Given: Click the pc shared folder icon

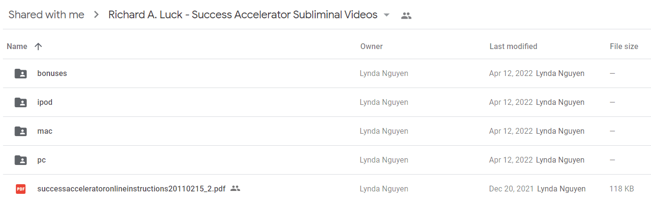Looking at the screenshot, I should pos(21,160).
